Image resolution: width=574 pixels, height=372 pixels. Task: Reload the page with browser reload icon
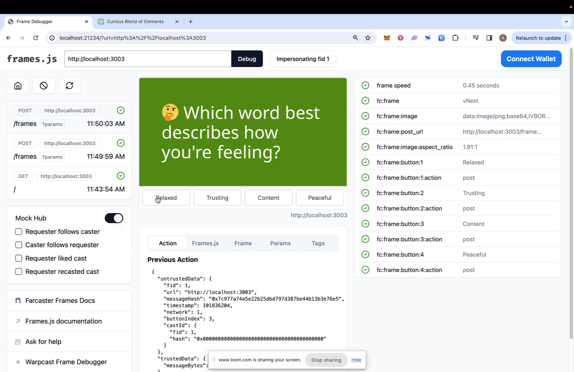coord(36,38)
